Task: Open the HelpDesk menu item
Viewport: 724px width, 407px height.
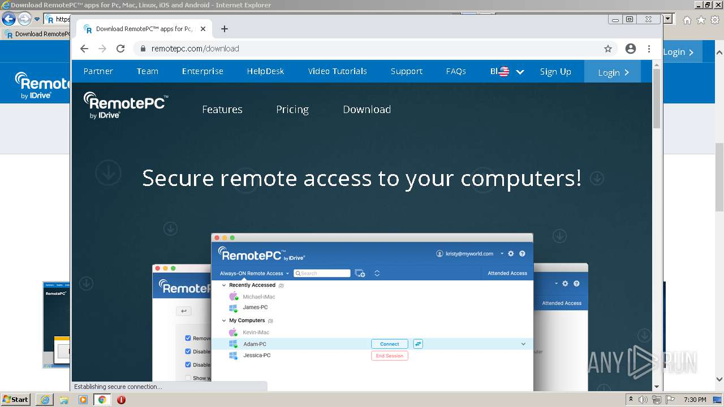Action: 265,71
